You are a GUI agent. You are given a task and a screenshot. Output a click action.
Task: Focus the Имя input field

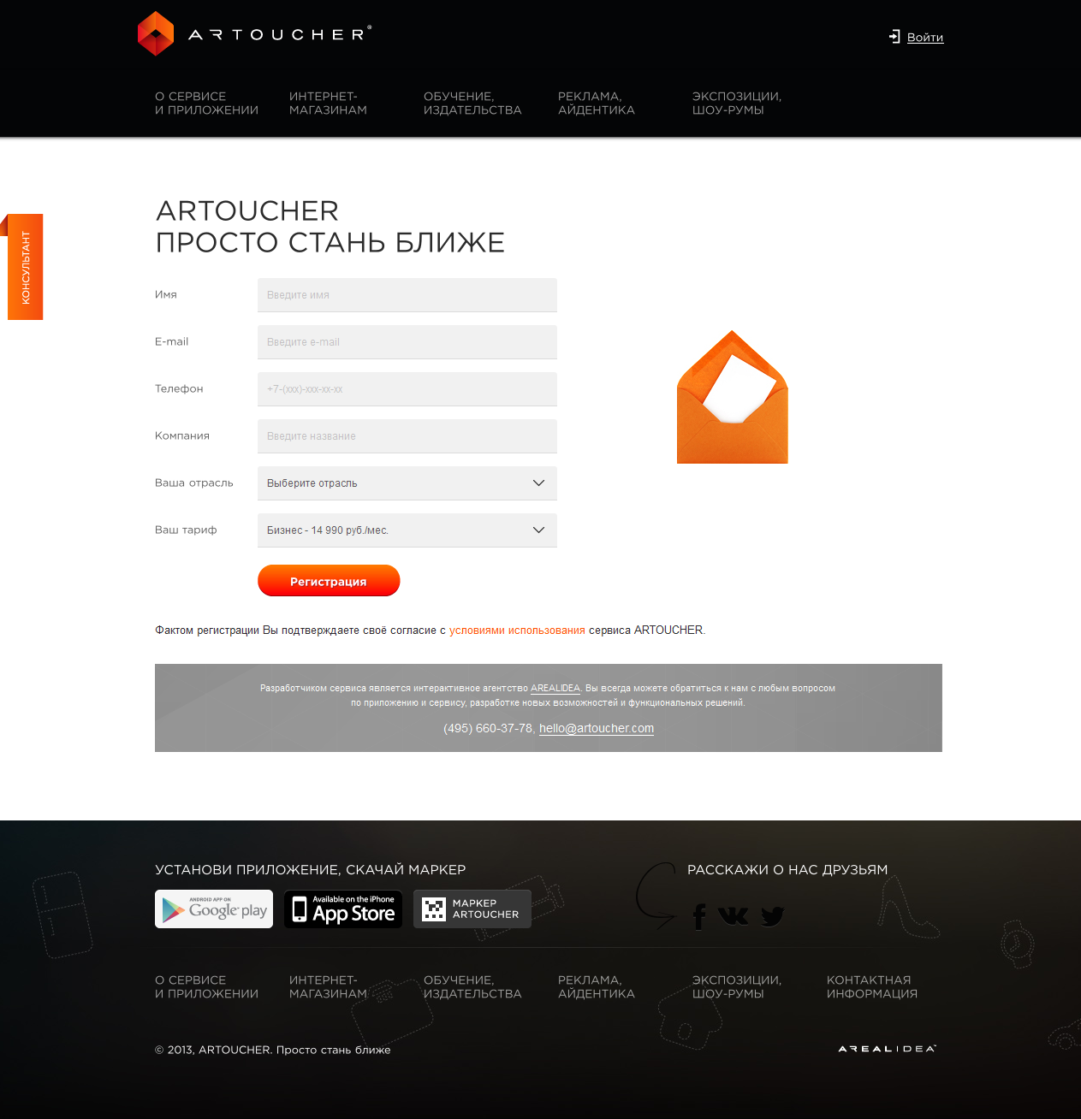[x=407, y=295]
